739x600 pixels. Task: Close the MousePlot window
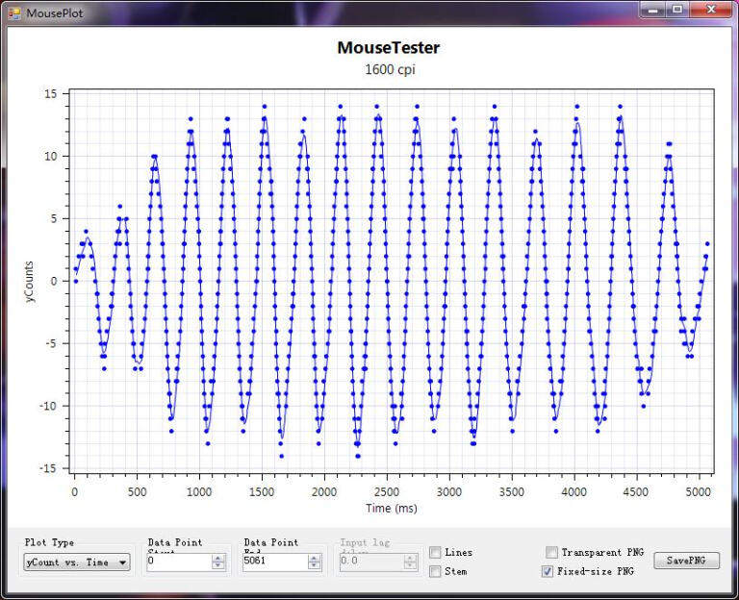(711, 10)
